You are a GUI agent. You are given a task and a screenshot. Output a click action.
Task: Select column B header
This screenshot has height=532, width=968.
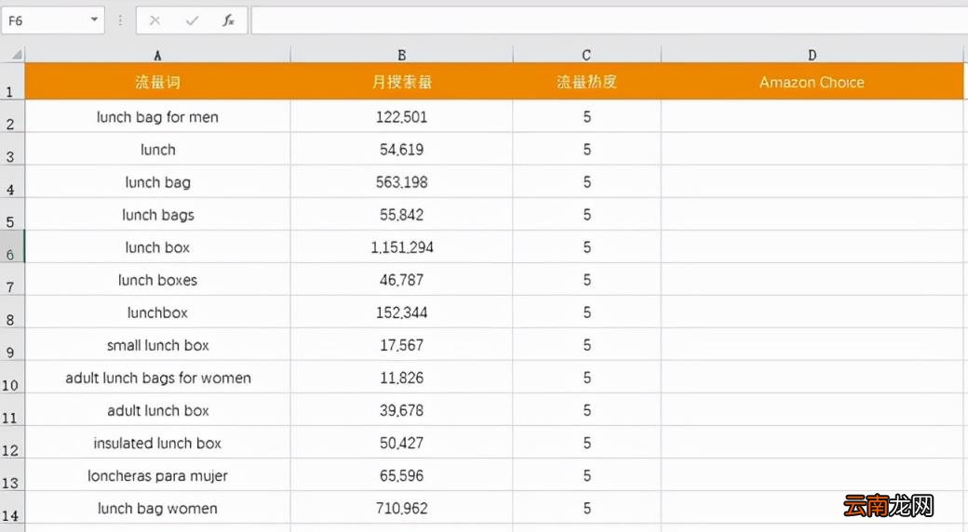[401, 56]
